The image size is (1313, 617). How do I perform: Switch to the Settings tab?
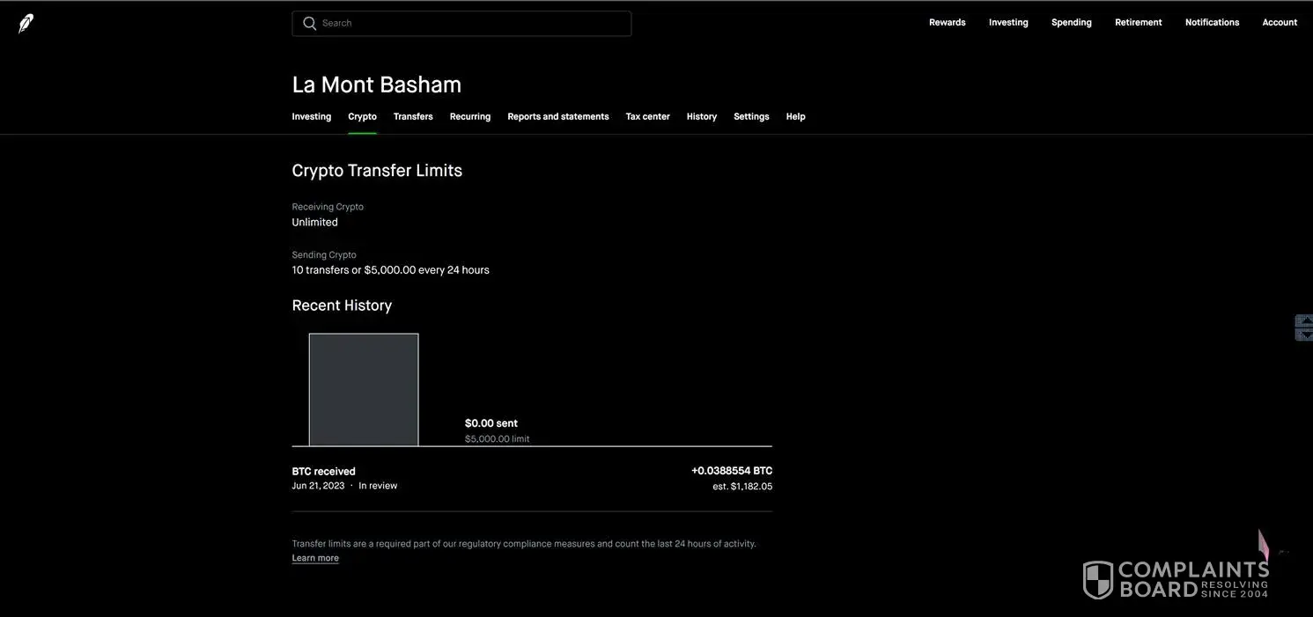coord(751,117)
